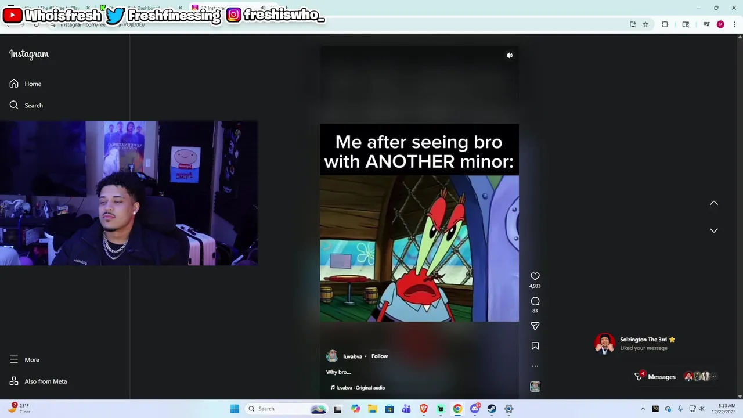Open the audio thumbnail beside the reel
743x418 pixels.
535,387
